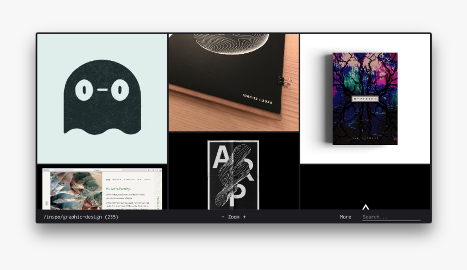Open the ARP poster thumbnail
Image resolution: width=467 pixels, height=270 pixels.
[x=233, y=171]
